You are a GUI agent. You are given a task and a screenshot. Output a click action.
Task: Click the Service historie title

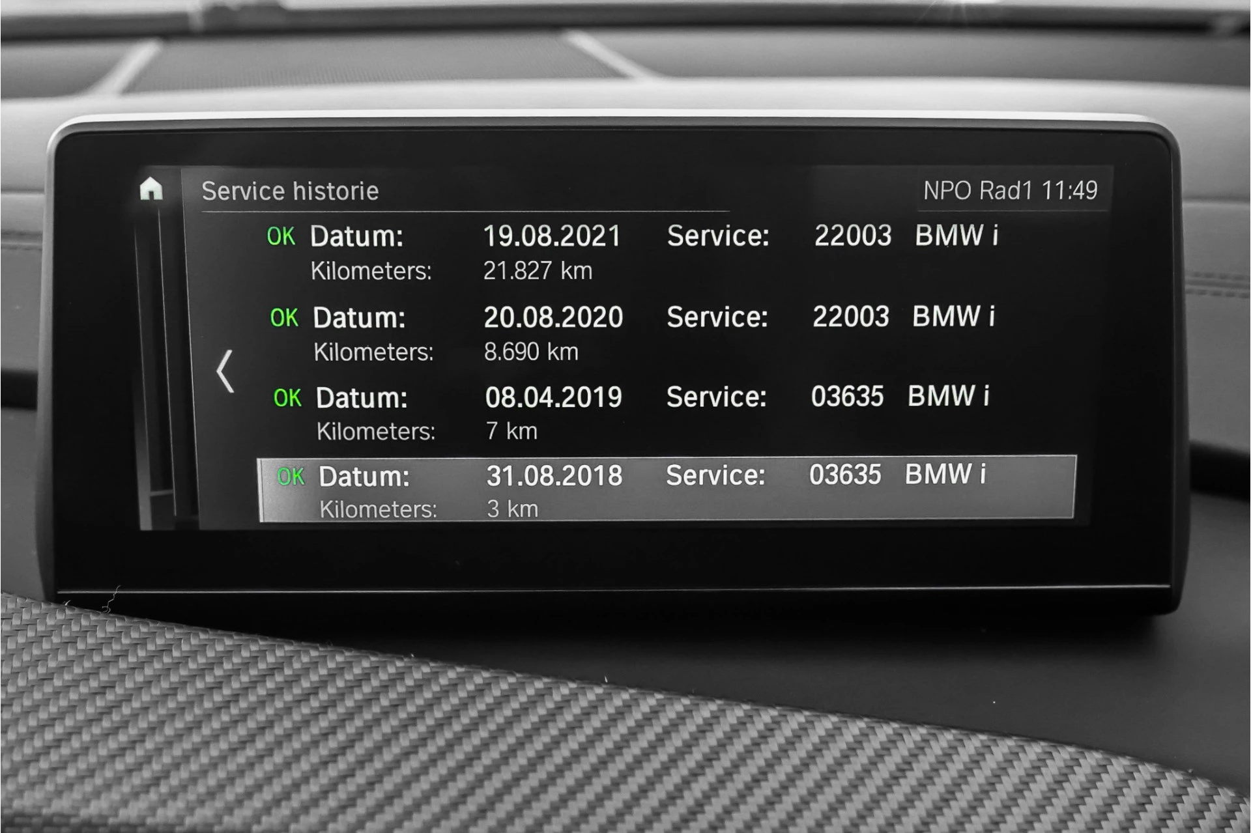[289, 190]
